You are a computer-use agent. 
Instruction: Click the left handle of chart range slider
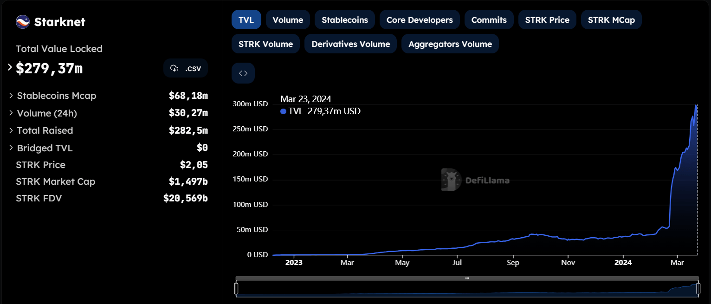point(236,289)
